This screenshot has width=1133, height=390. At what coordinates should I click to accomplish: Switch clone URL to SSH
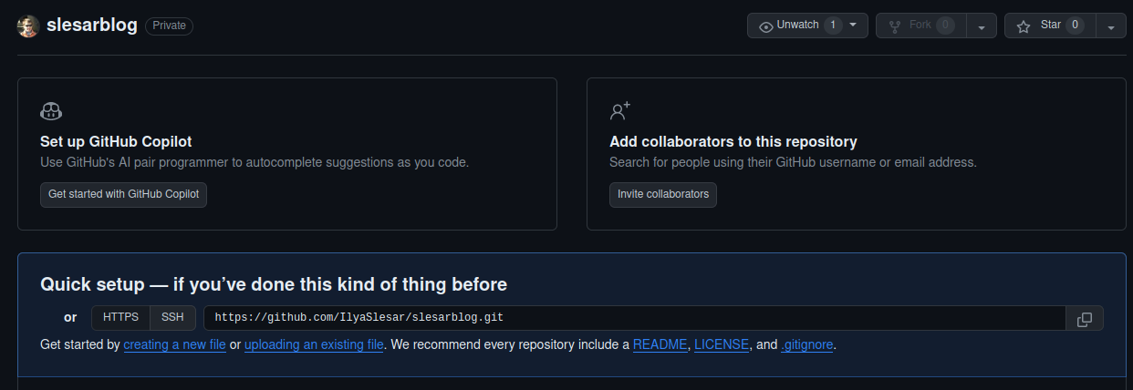(x=172, y=318)
